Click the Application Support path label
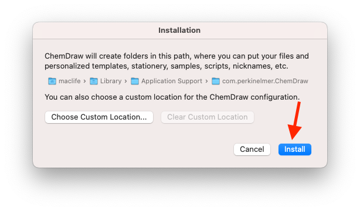This screenshot has width=360, height=211. (x=172, y=81)
